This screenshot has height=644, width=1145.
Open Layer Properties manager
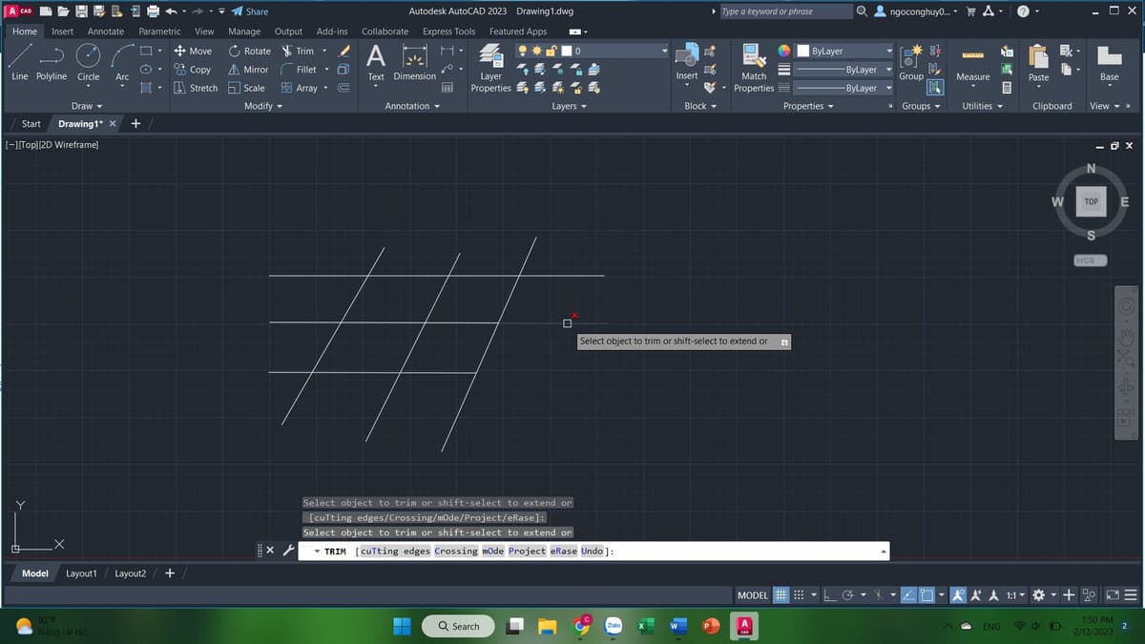tap(491, 68)
